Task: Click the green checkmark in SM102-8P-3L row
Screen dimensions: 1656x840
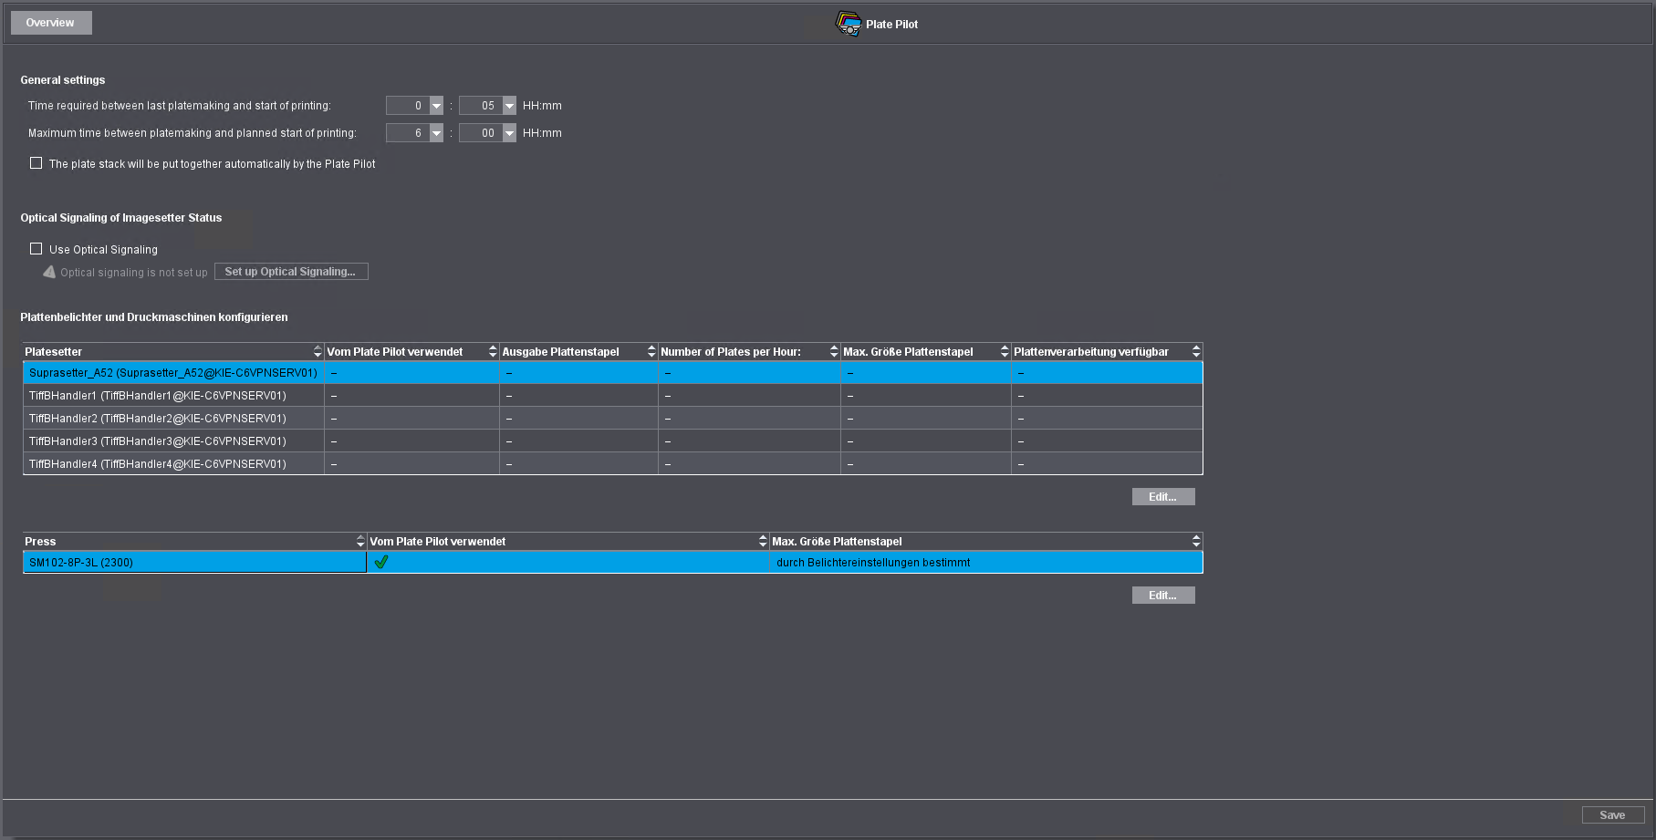Action: click(381, 563)
